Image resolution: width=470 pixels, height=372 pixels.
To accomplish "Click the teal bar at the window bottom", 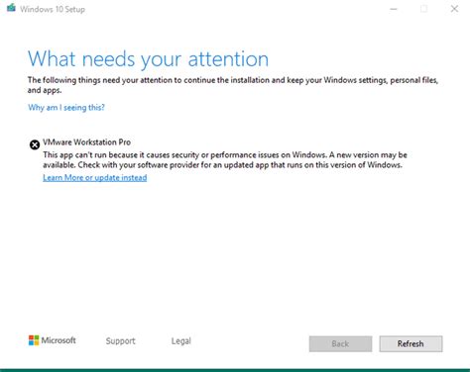I will tap(235, 370).
